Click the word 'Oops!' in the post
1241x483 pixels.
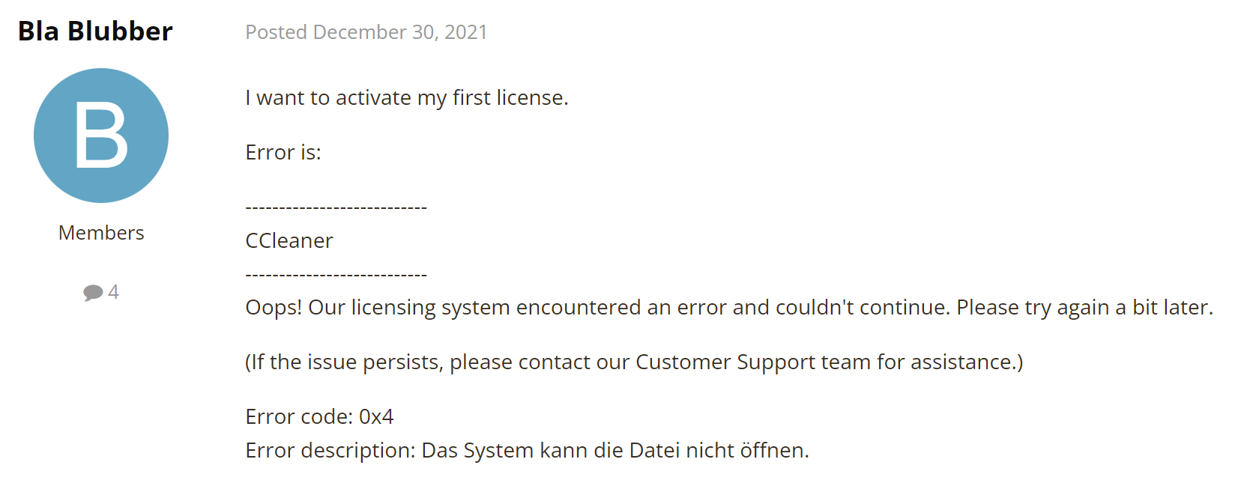click(x=274, y=308)
